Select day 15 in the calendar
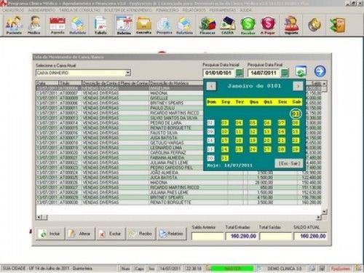 (296, 132)
